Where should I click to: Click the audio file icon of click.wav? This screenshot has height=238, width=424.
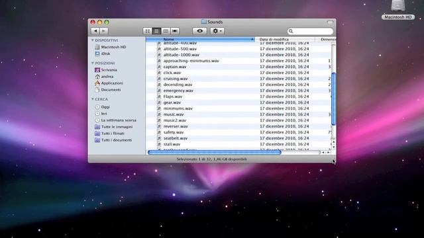pyautogui.click(x=159, y=73)
